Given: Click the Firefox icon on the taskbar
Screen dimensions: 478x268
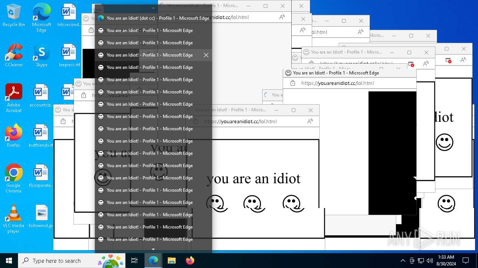Looking at the screenshot, I should (190, 261).
